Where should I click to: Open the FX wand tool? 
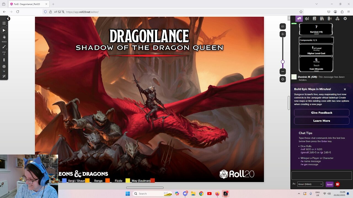pos(4,76)
